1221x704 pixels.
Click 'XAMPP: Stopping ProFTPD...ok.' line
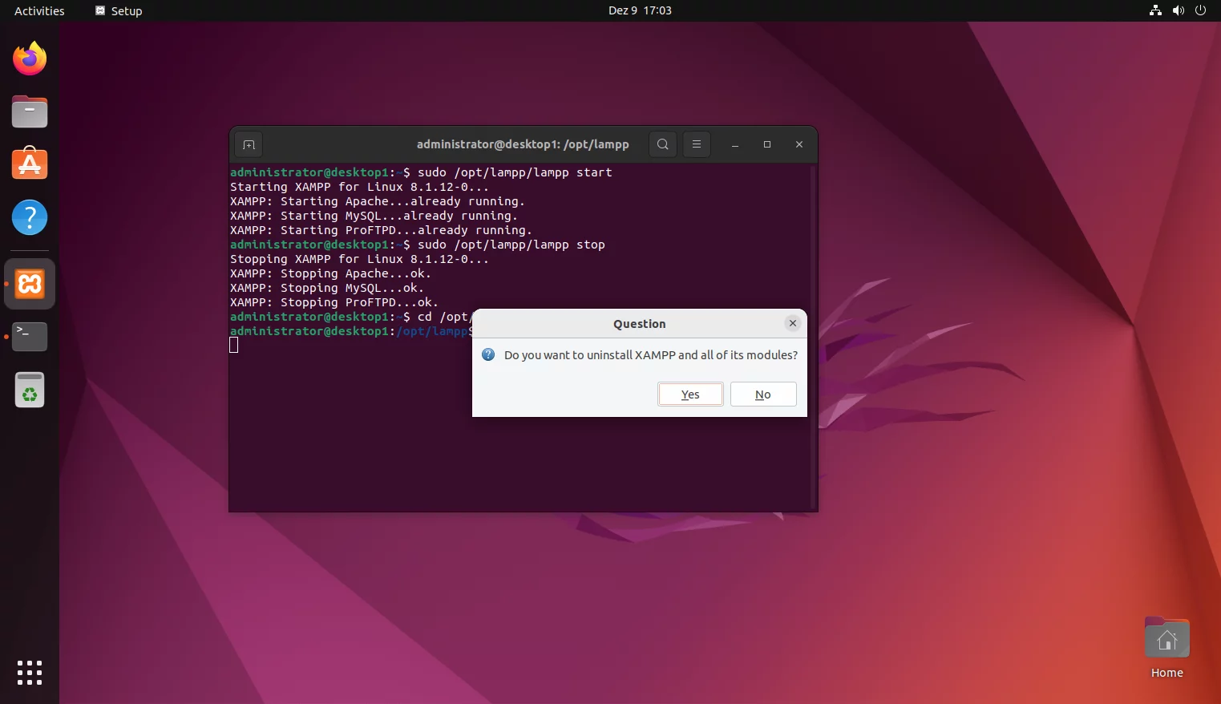tap(334, 302)
